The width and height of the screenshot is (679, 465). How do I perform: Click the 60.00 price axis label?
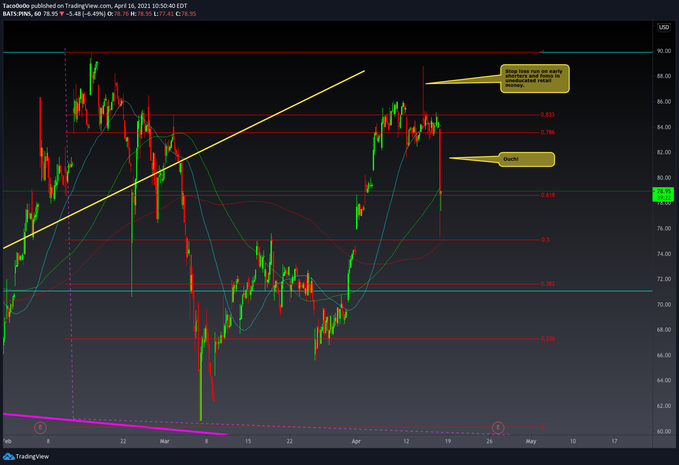click(664, 432)
